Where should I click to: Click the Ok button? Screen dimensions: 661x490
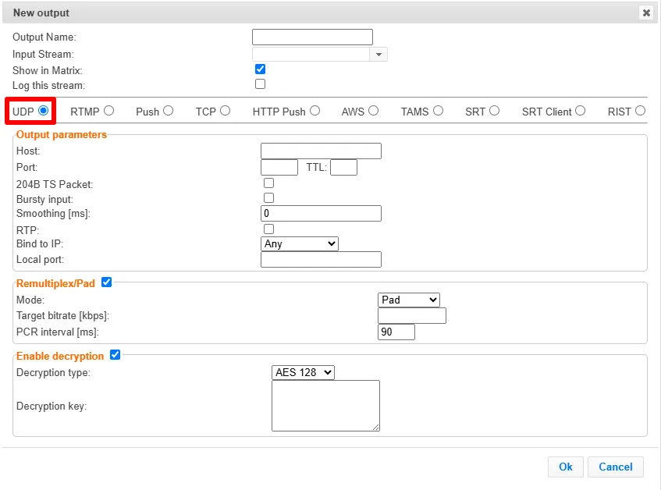565,467
